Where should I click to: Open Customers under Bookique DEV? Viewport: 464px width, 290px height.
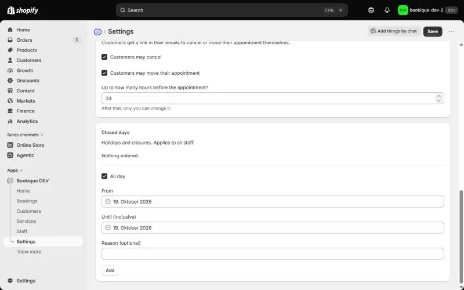tap(28, 211)
